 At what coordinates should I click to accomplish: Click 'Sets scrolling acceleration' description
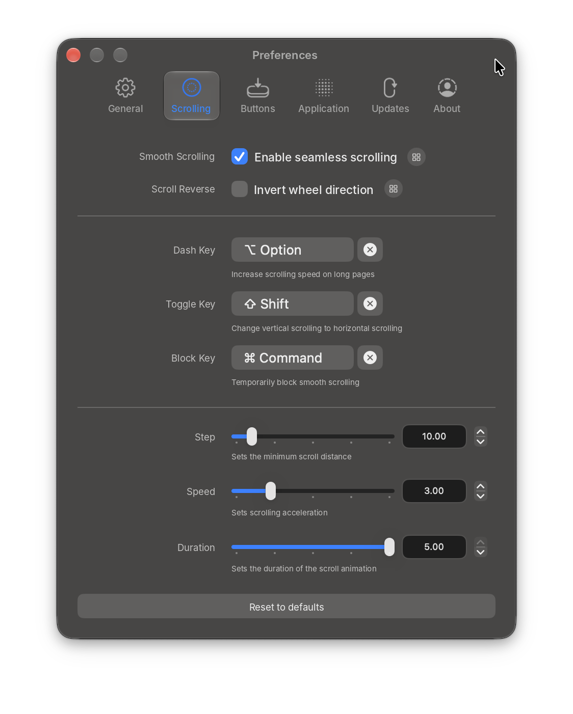pos(279,513)
